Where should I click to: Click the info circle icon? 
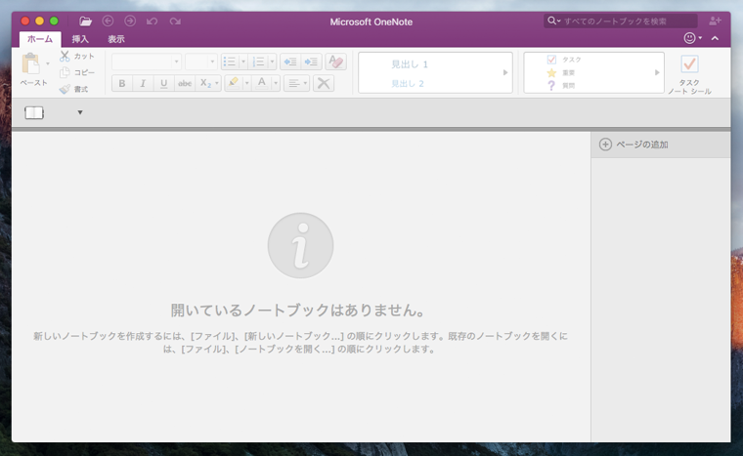coord(300,245)
